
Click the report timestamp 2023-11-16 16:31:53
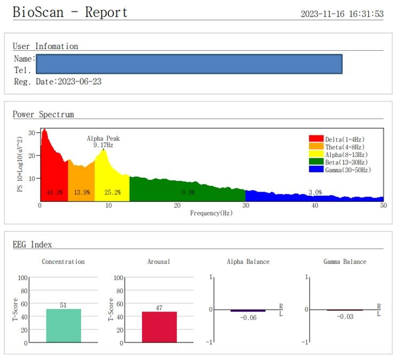pos(342,14)
